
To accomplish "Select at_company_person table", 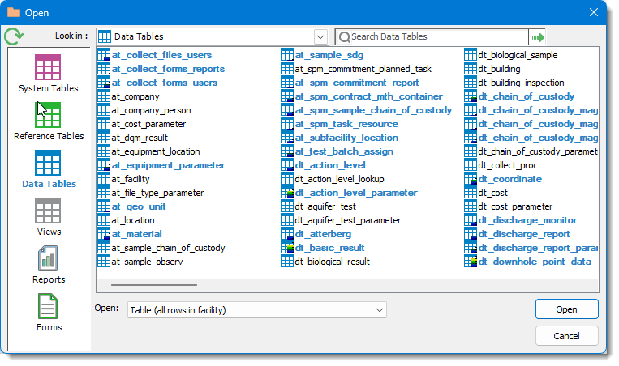I will (x=151, y=110).
